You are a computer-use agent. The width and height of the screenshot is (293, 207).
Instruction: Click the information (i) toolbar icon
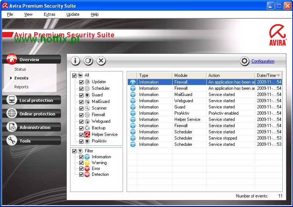pyautogui.click(x=75, y=61)
